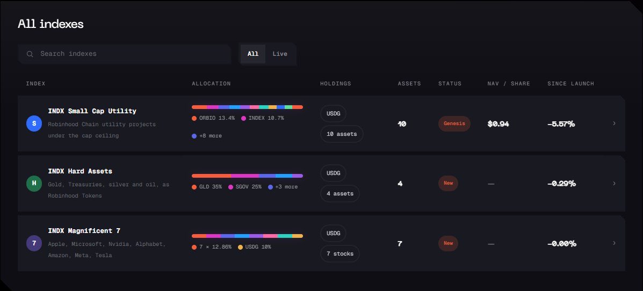Click the $0.94 NAV value
Image resolution: width=643 pixels, height=291 pixels.
coord(498,124)
